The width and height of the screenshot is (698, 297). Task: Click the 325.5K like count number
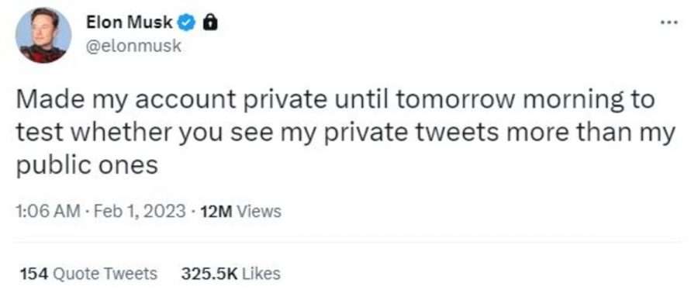pyautogui.click(x=209, y=274)
